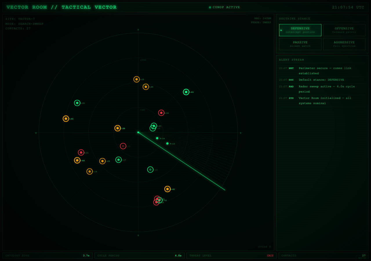Click the THREAT LEVEL CRIT status cell
371x261 pixels.
coord(231,256)
